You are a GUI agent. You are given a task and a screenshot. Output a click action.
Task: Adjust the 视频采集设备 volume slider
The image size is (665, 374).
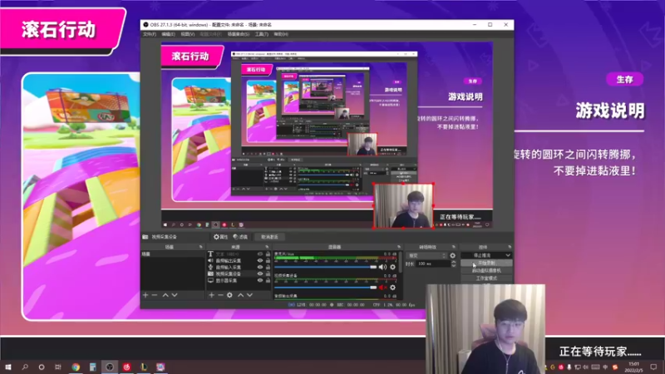325,287
